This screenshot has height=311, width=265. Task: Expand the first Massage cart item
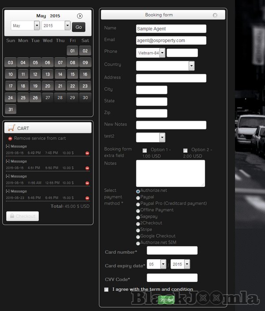(x=8, y=146)
